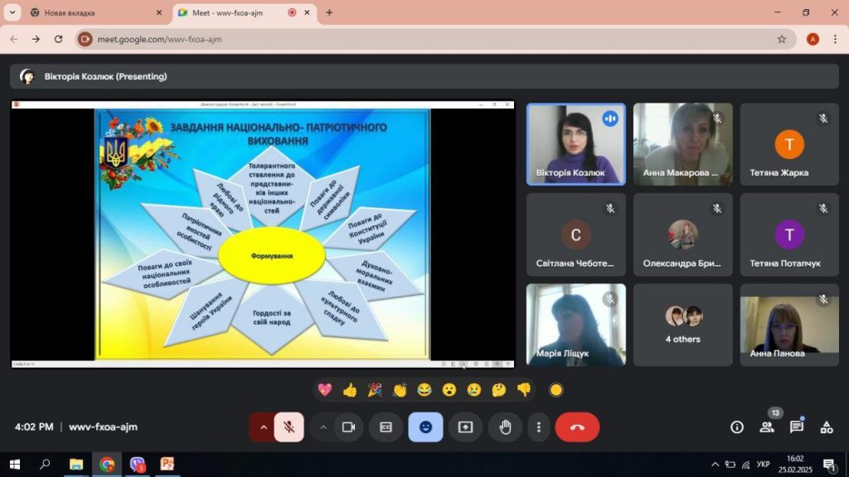Image resolution: width=849 pixels, height=477 pixels.
Task: Show the participants list with 13 people
Action: [767, 427]
